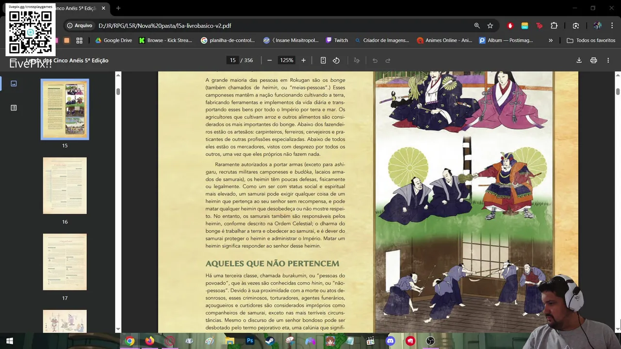Image resolution: width=621 pixels, height=349 pixels.
Task: Select the page 15 thumbnail
Action: [65, 109]
